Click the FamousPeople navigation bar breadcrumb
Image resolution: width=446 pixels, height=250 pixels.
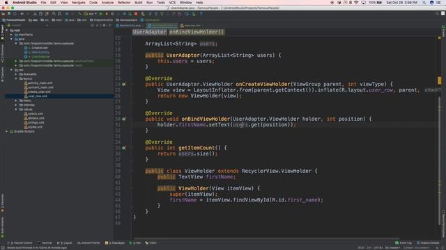point(14,20)
